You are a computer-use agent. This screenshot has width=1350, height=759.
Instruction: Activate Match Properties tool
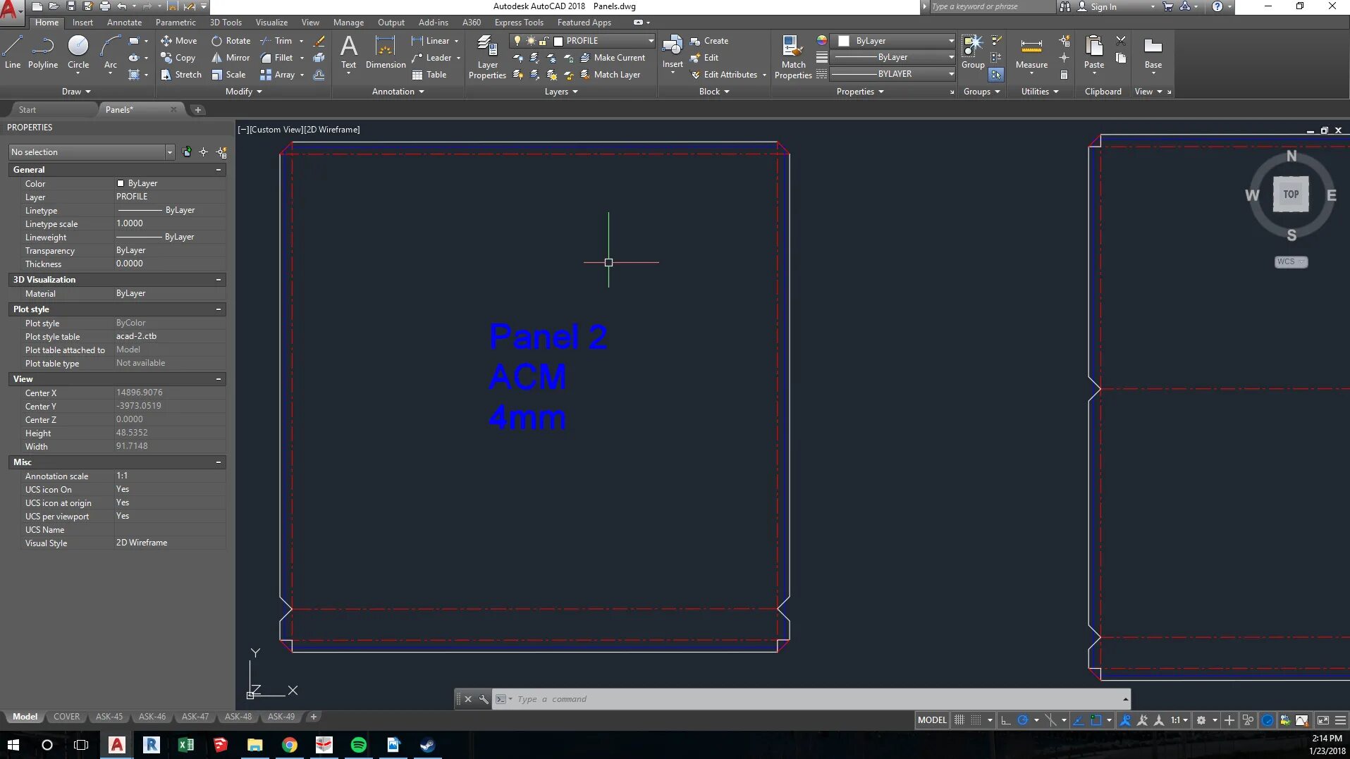tap(793, 57)
